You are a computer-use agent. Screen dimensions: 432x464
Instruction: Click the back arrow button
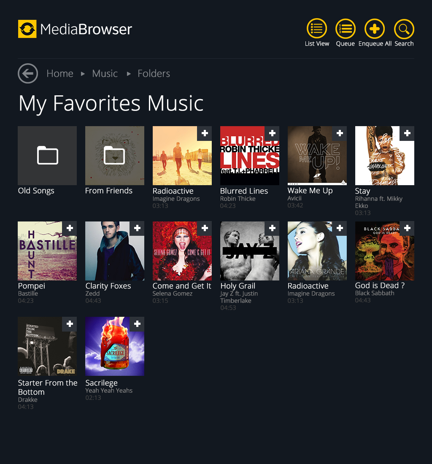28,73
